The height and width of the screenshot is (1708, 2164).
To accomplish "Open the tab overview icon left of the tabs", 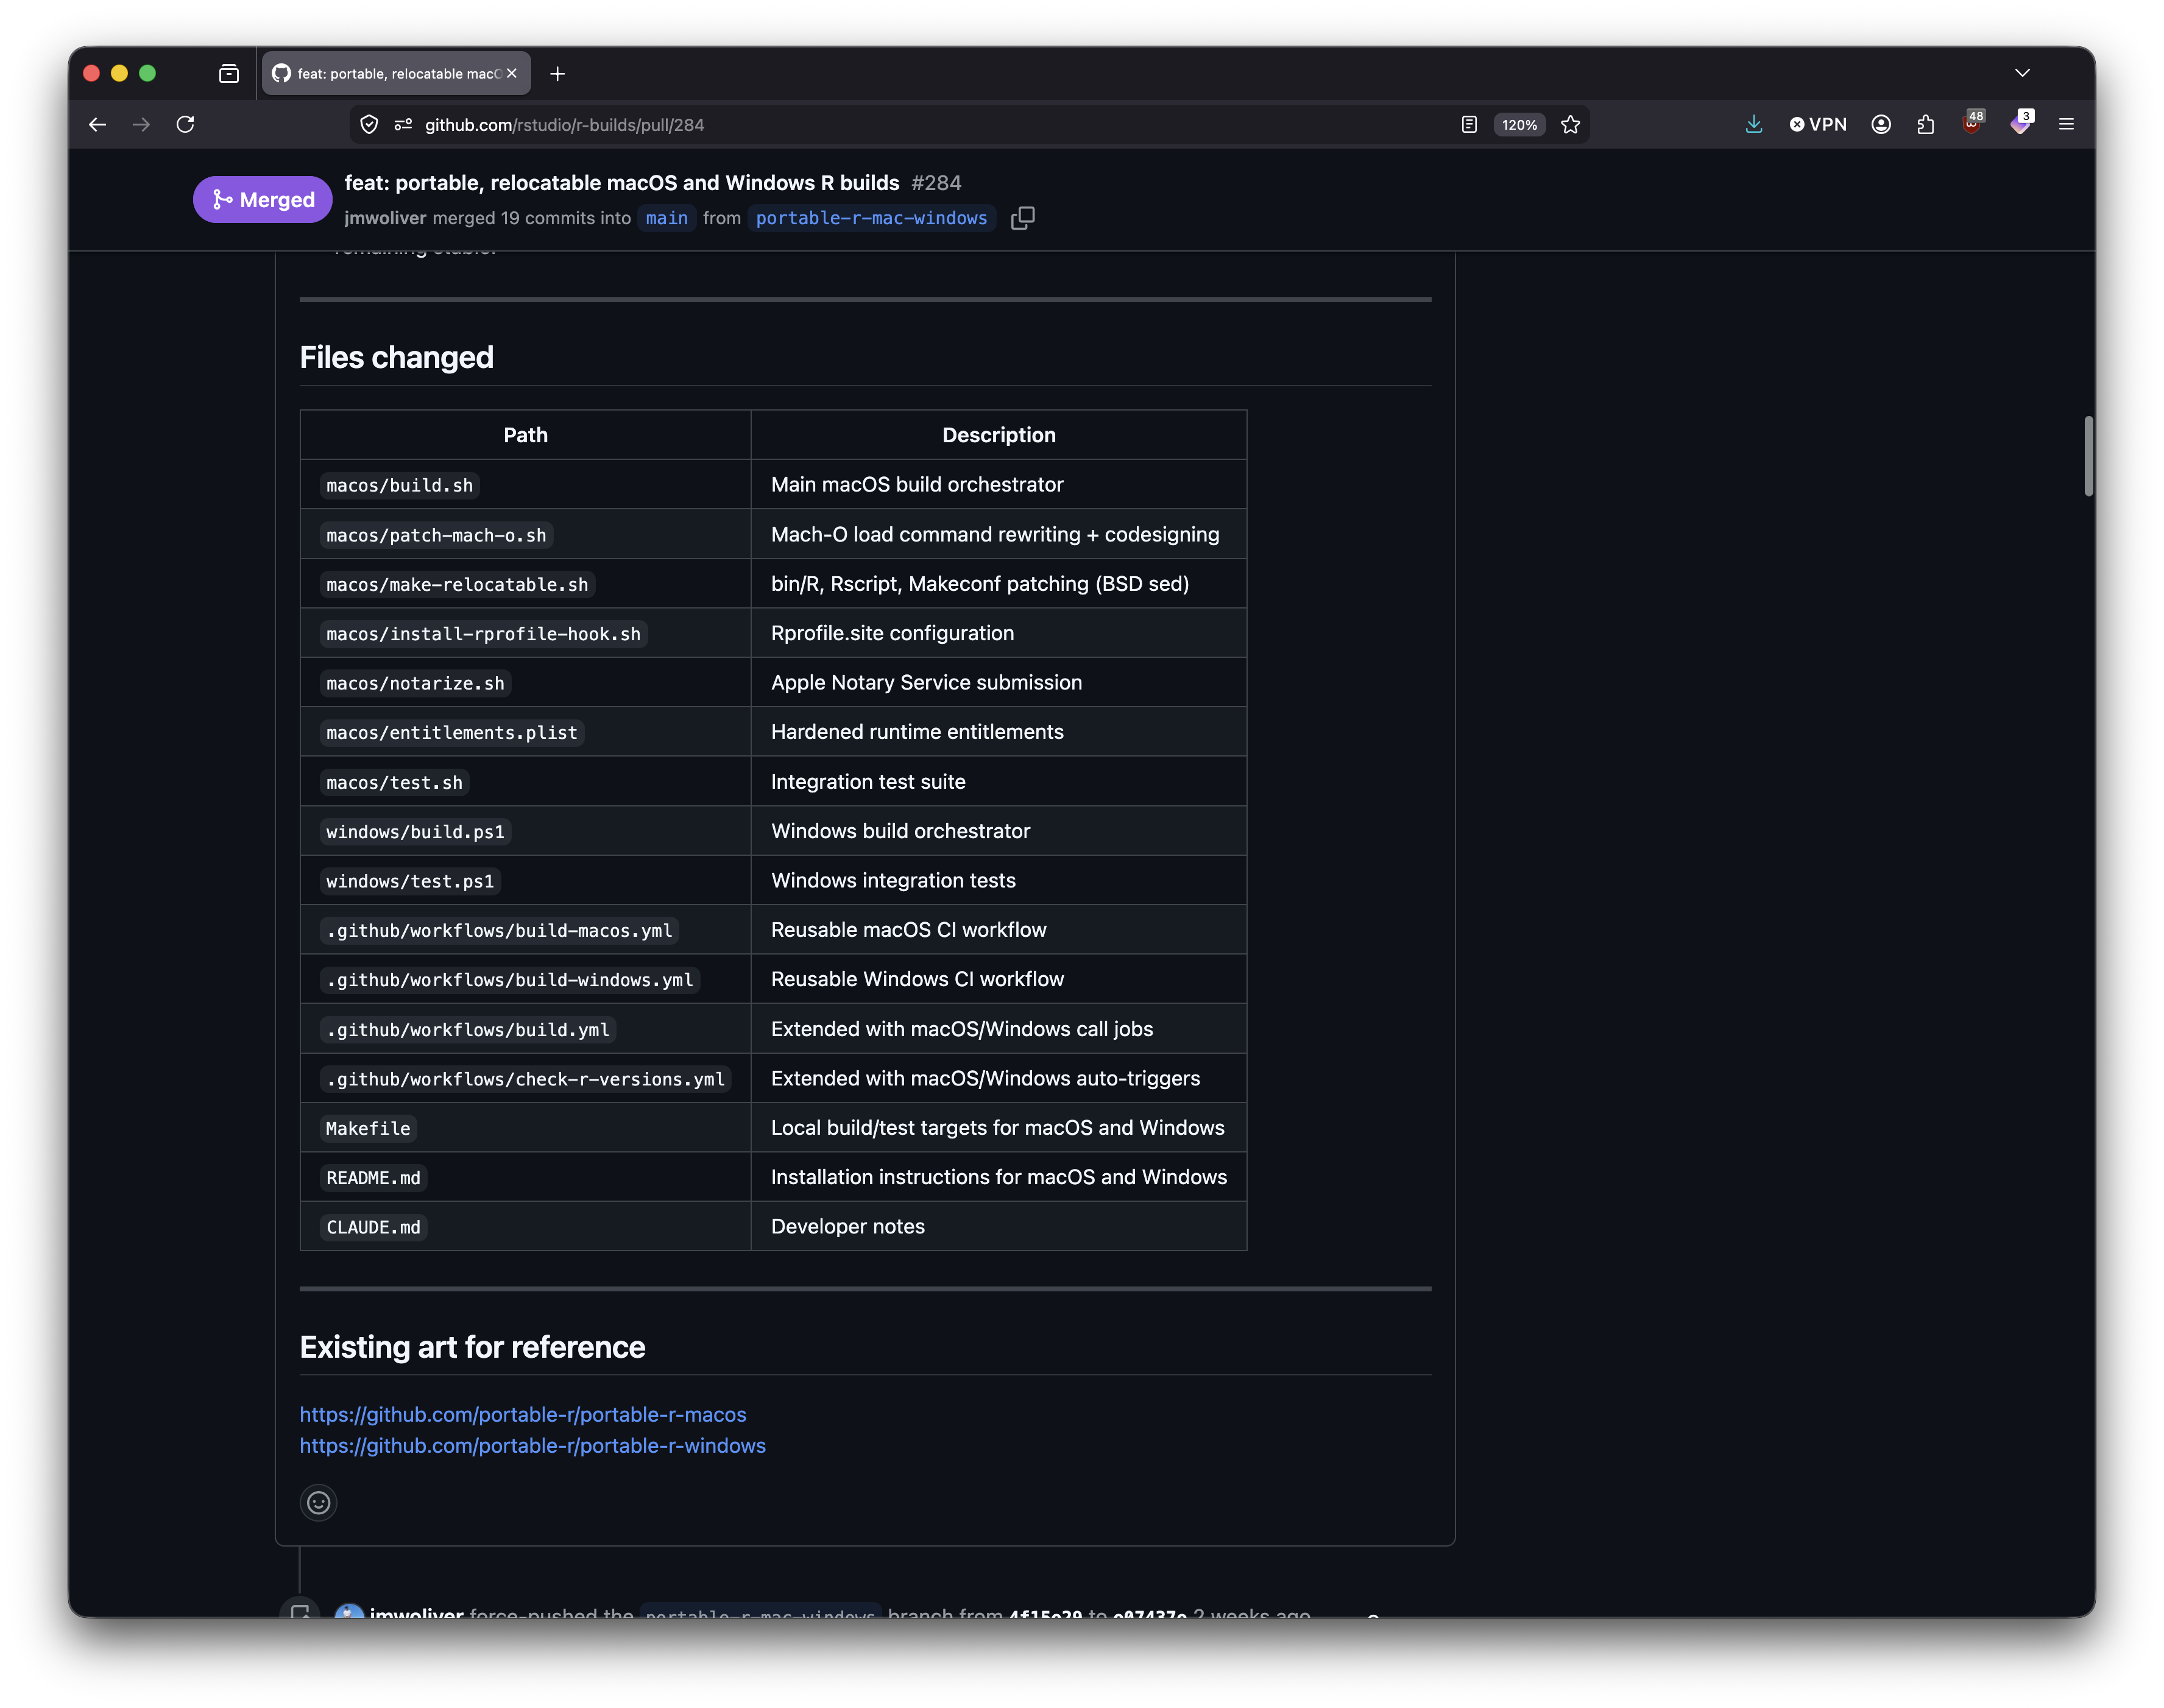I will pyautogui.click(x=229, y=73).
